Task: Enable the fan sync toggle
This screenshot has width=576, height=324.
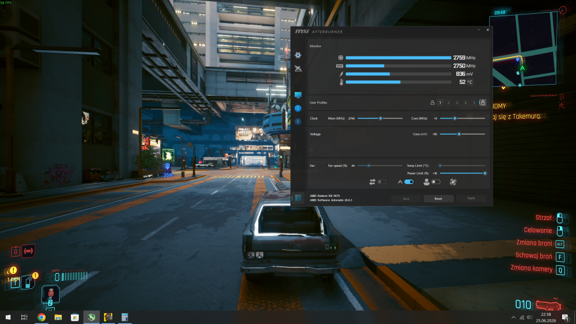Action: pyautogui.click(x=382, y=182)
